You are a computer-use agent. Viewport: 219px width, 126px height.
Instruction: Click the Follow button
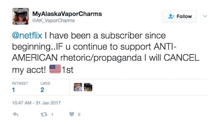point(179,16)
